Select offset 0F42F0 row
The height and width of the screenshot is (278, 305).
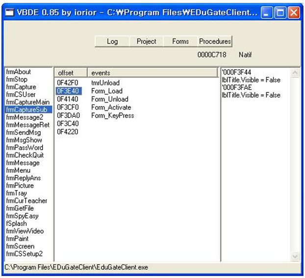tap(68, 83)
